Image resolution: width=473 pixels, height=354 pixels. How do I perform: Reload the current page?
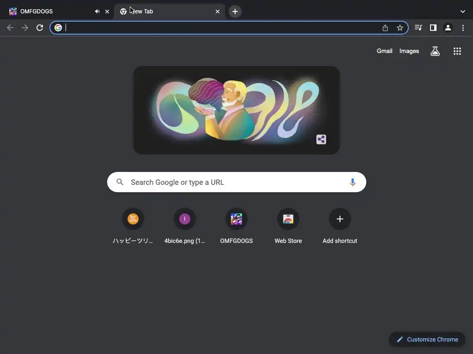40,28
